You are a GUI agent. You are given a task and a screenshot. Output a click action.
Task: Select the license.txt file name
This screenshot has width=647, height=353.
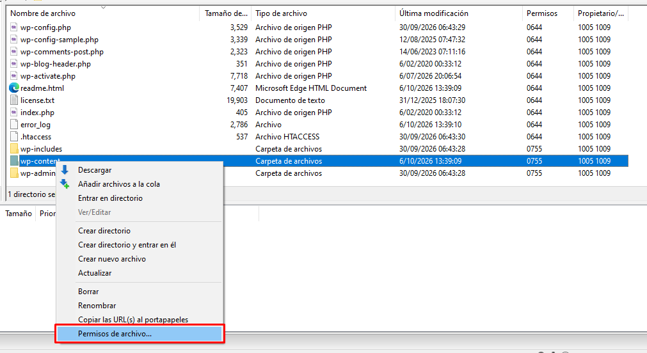tap(37, 100)
